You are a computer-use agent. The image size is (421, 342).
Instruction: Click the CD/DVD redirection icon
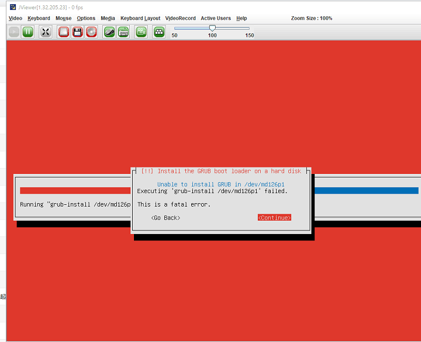92,32
